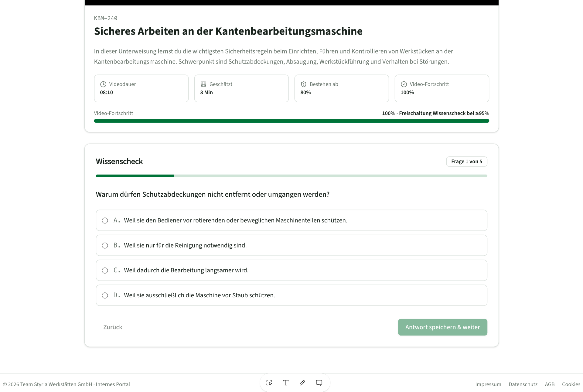Open the Cookies footer link
Viewport: 583px width, 392px height.
tap(571, 384)
